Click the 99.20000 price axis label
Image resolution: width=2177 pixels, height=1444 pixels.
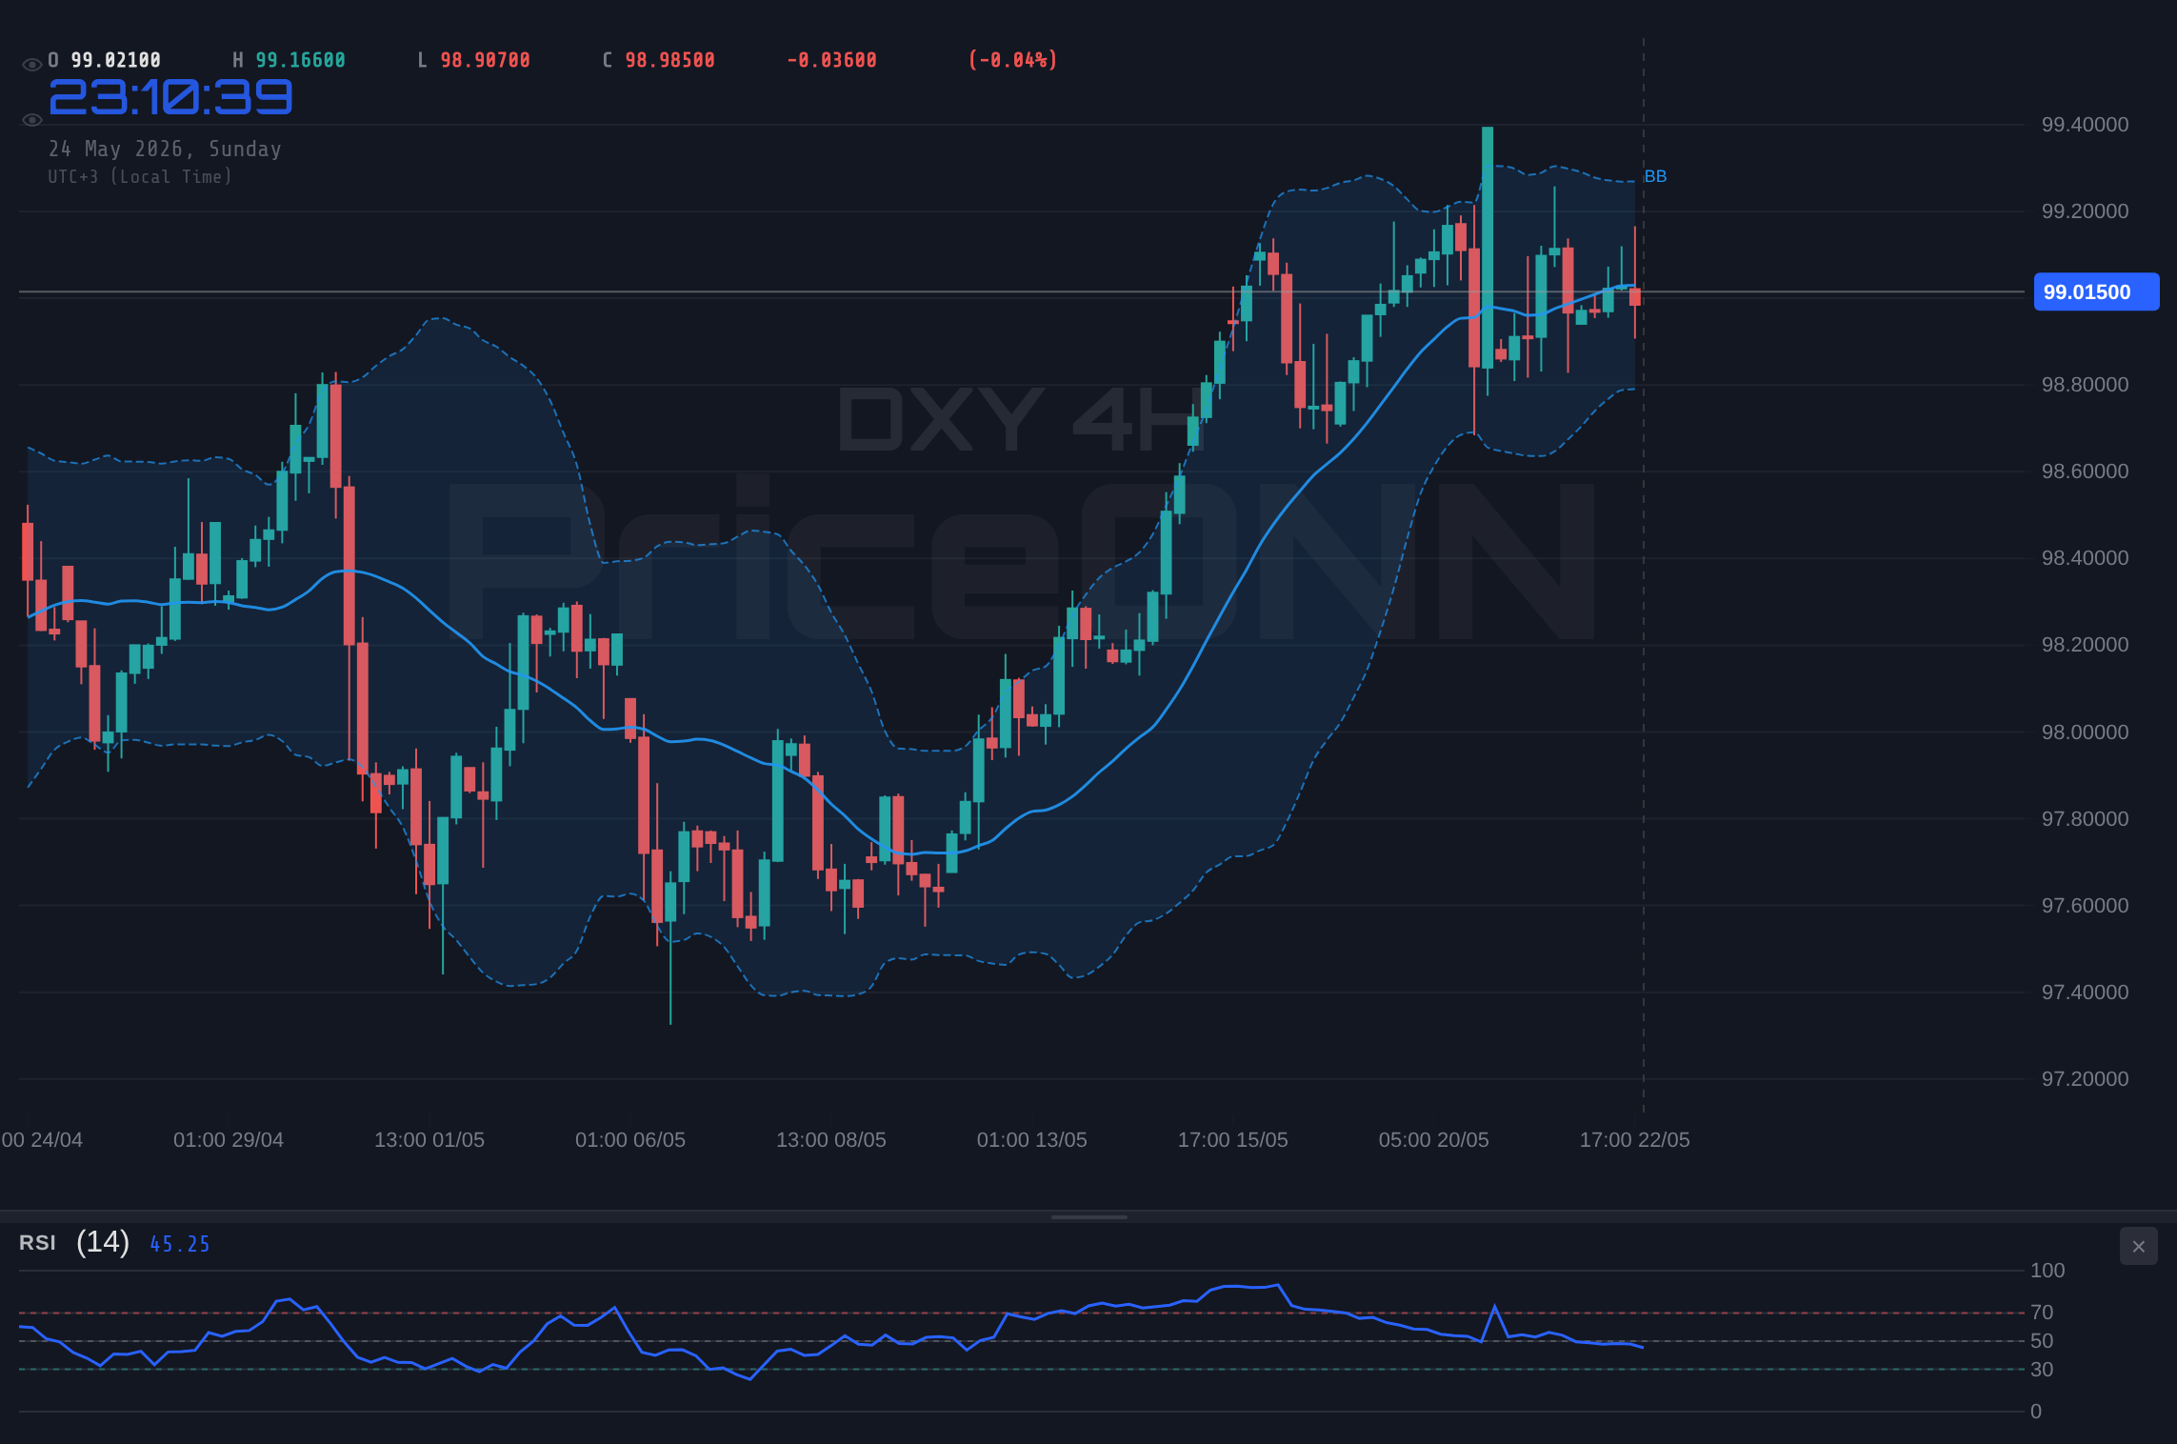coord(2085,211)
